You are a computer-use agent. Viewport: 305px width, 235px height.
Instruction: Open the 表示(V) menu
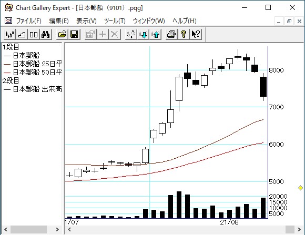pyautogui.click(x=86, y=21)
